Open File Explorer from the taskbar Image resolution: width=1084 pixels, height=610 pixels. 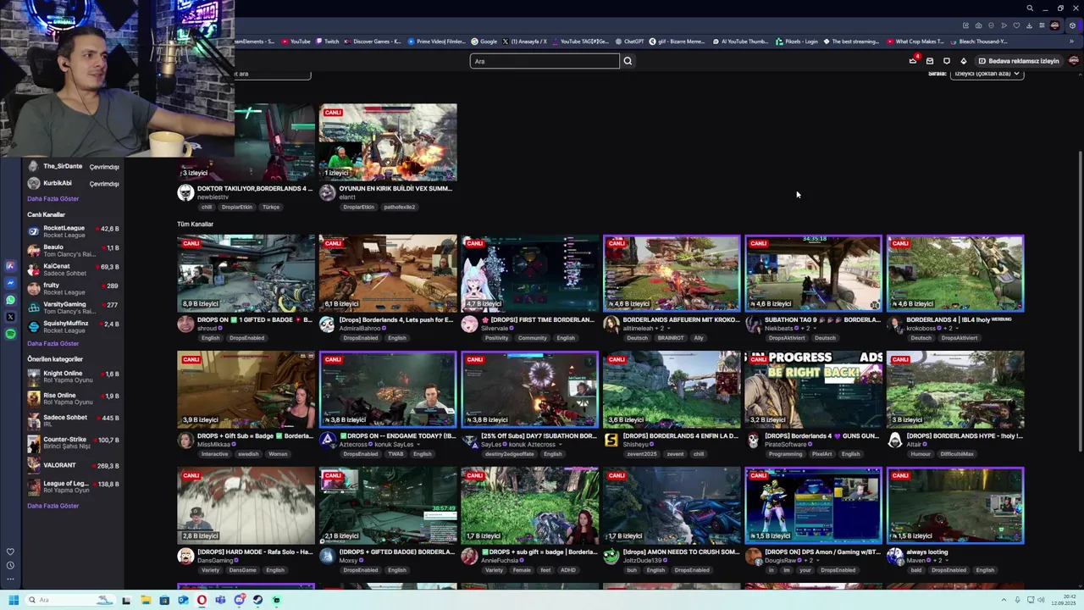pos(146,600)
